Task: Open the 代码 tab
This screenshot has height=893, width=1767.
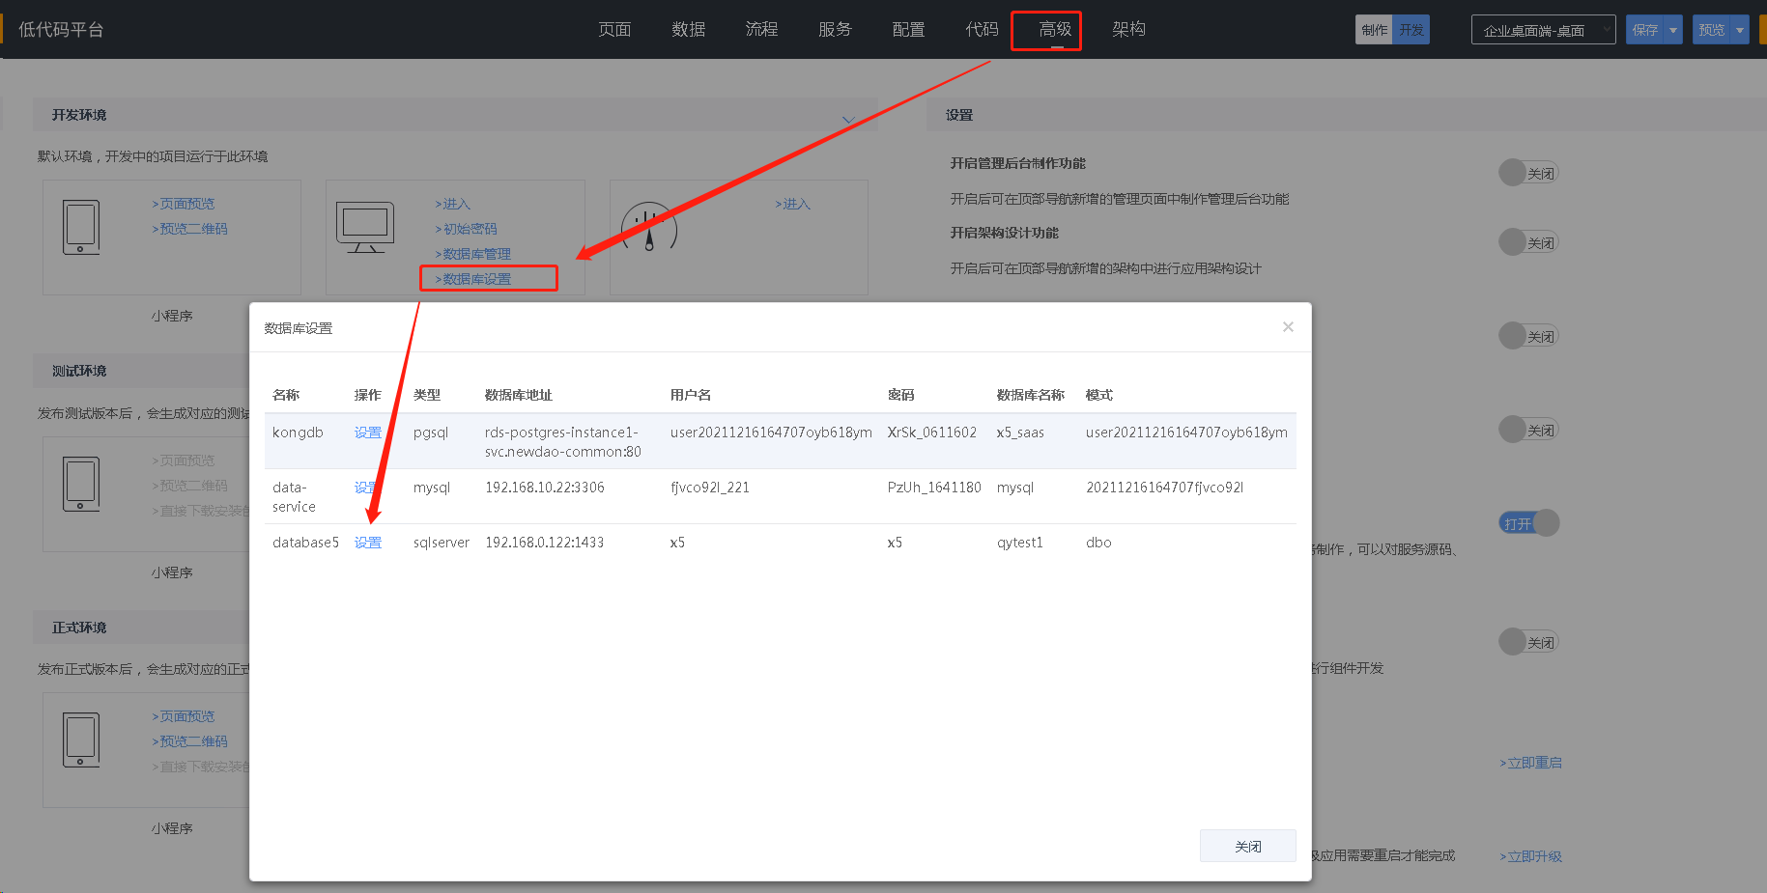Action: 982,30
